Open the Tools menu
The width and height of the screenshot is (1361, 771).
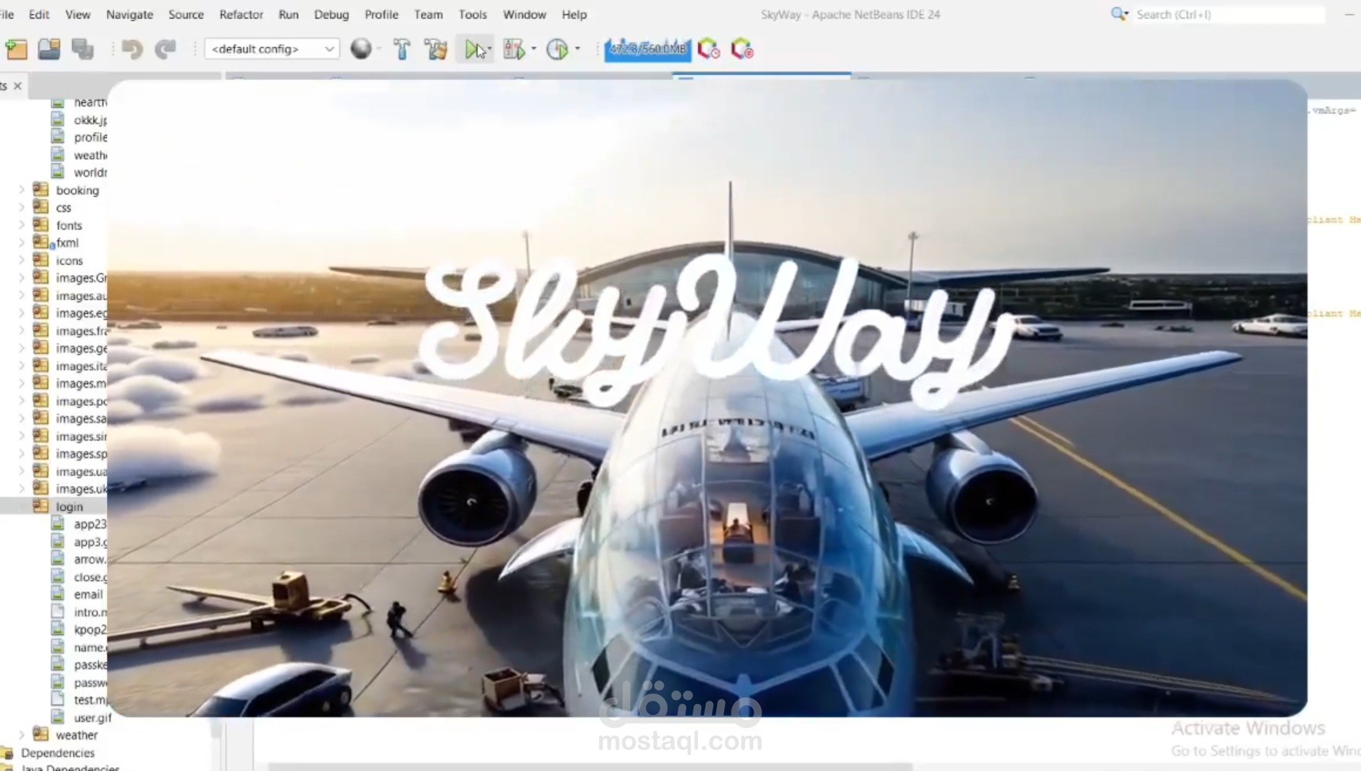pyautogui.click(x=473, y=14)
